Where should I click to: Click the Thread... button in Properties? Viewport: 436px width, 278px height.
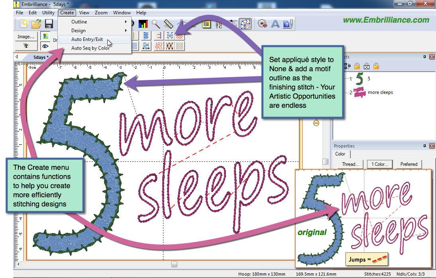350,164
